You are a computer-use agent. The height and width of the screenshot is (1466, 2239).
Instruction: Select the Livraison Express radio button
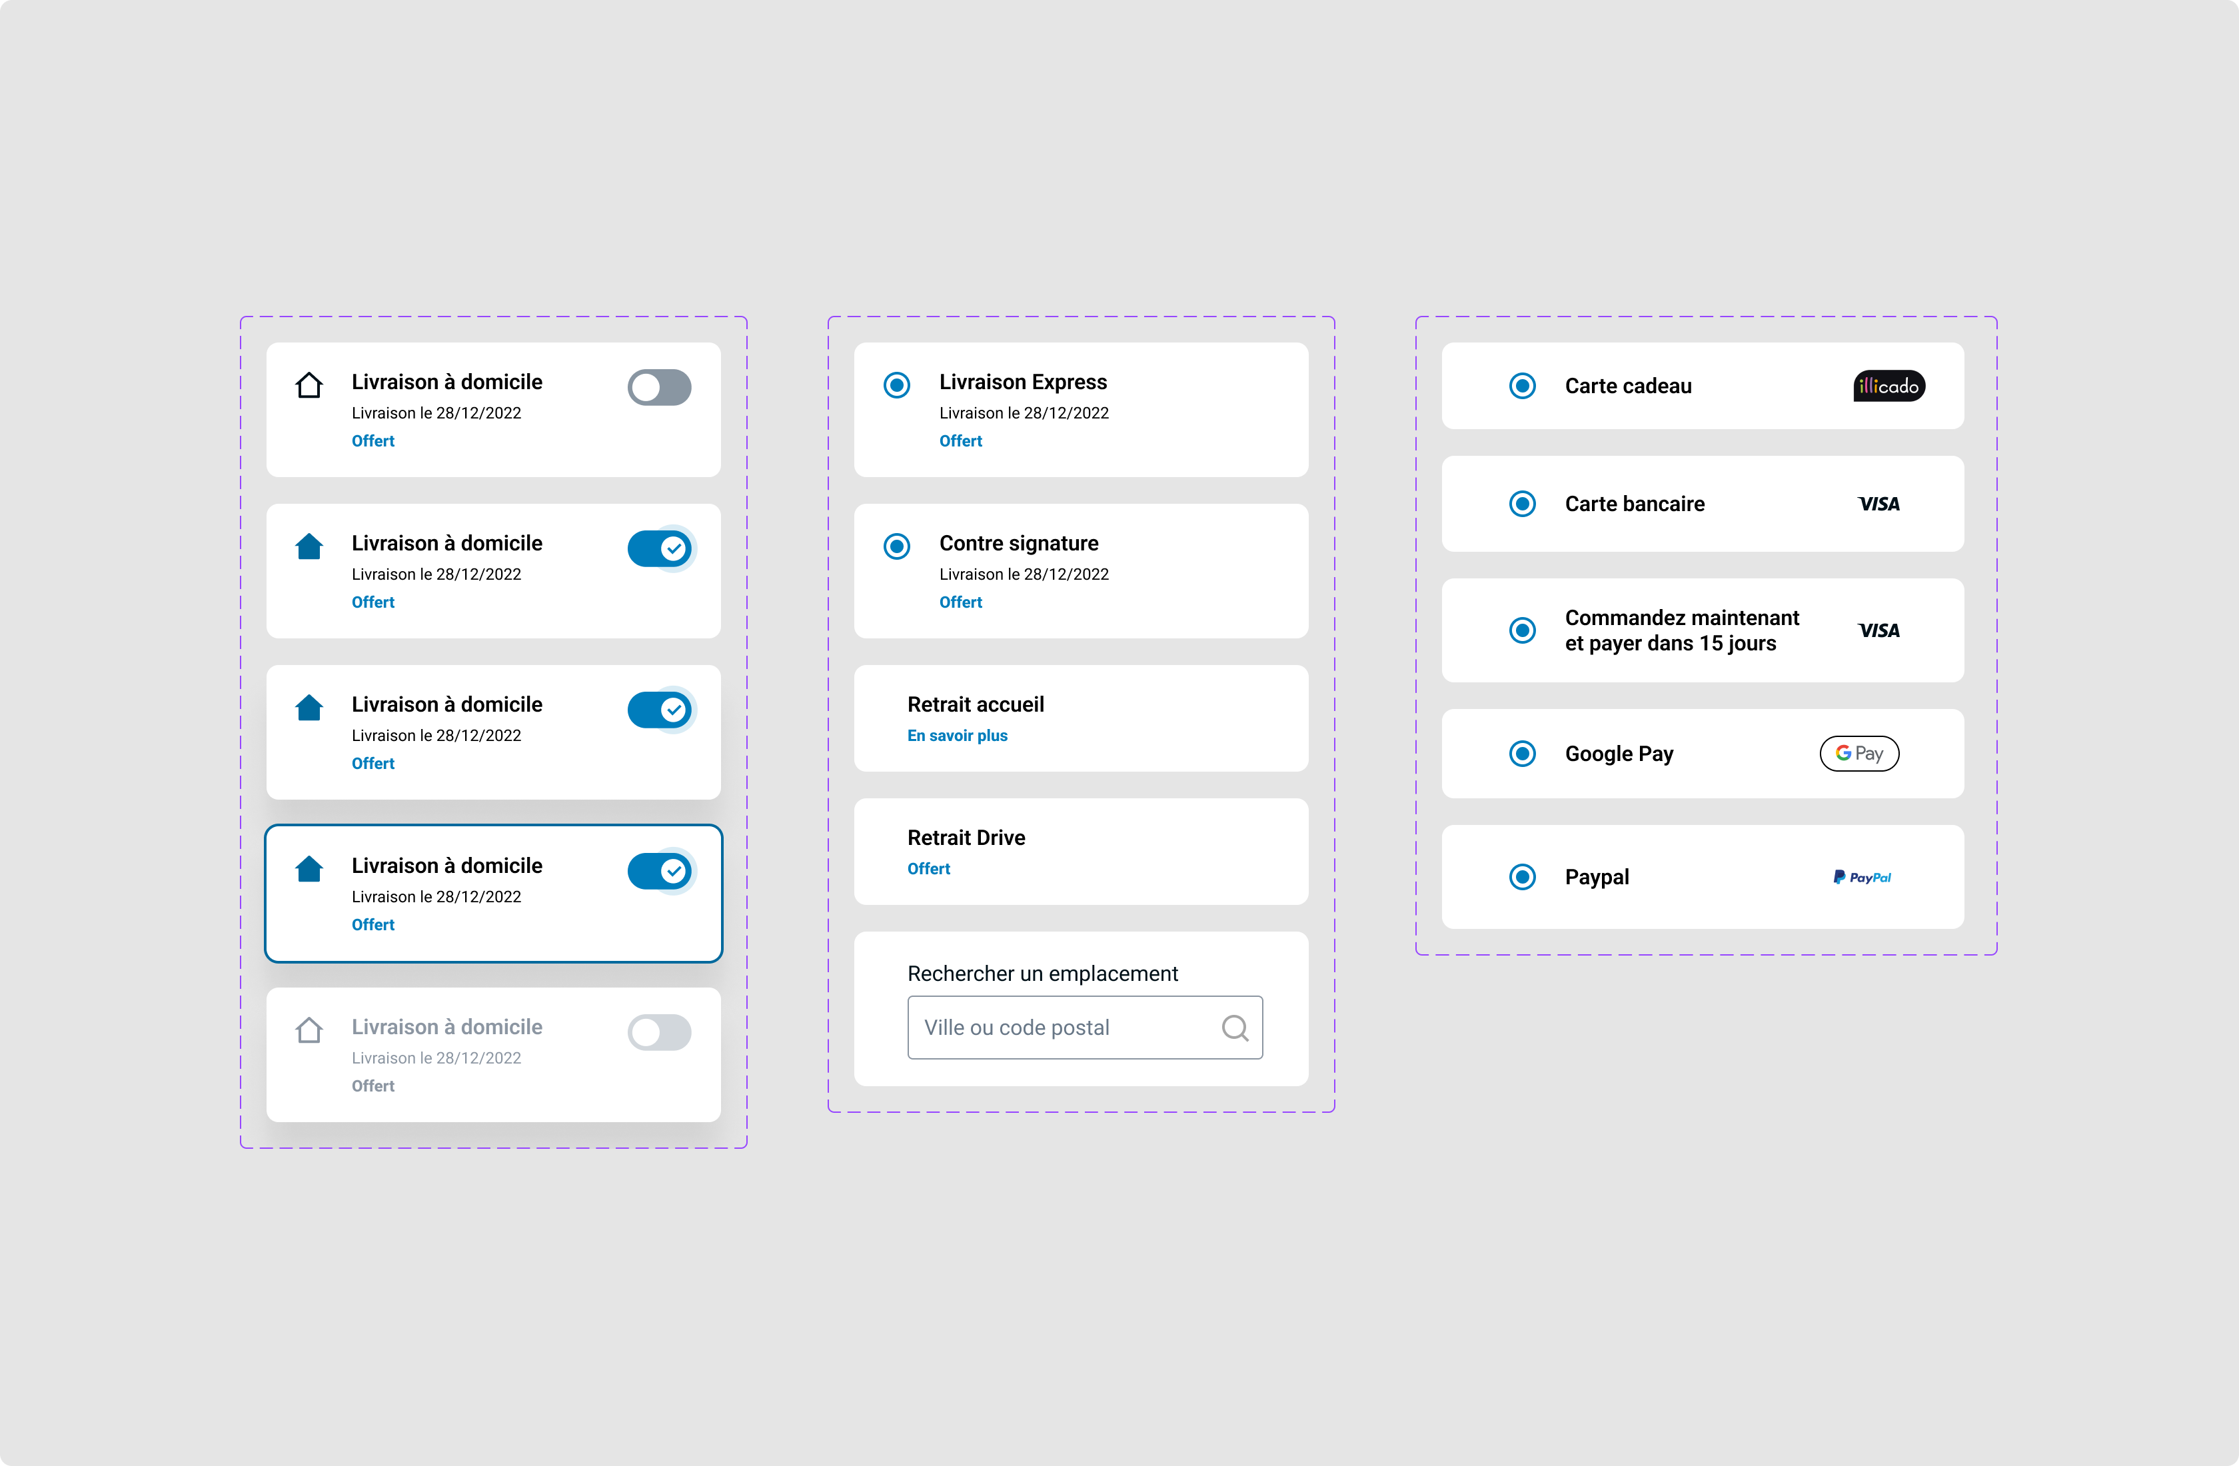click(x=896, y=385)
